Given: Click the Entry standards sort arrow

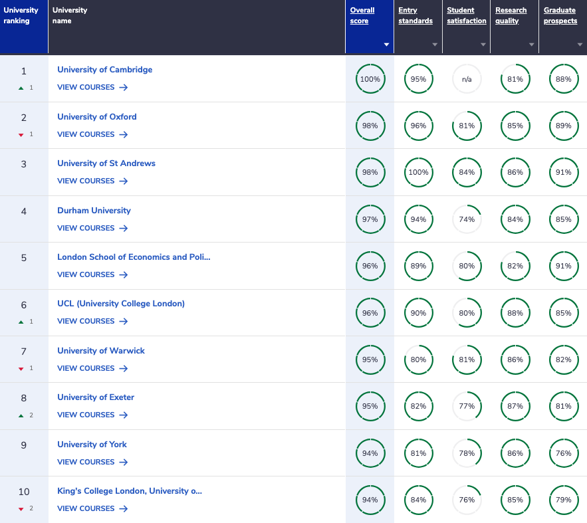Looking at the screenshot, I should 435,45.
